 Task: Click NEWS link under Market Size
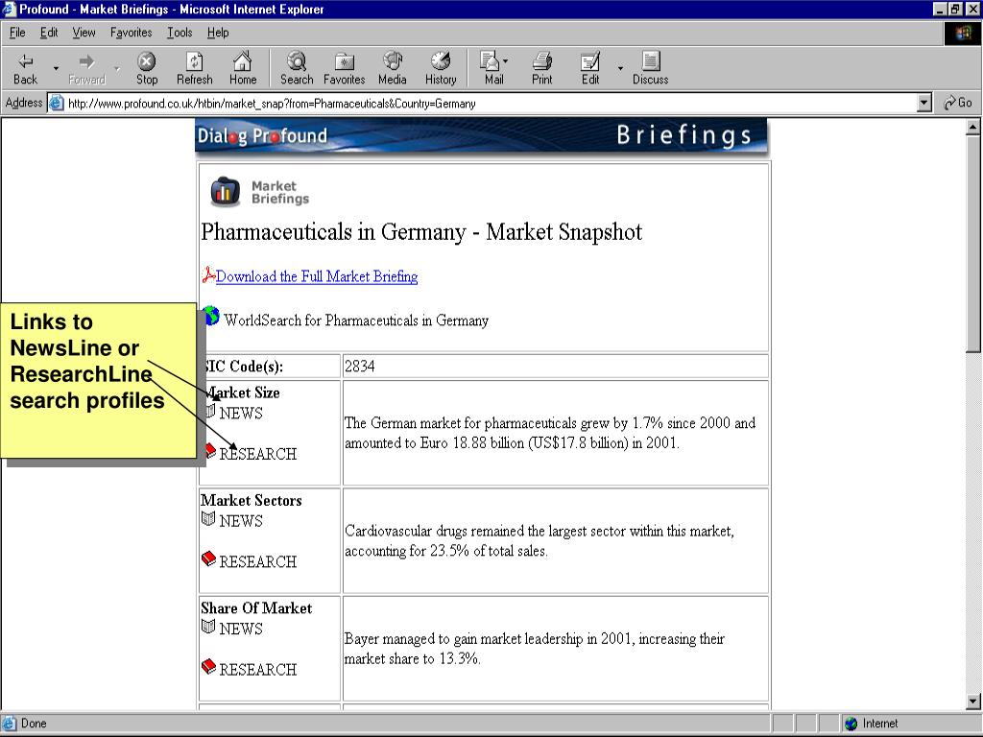(x=241, y=413)
